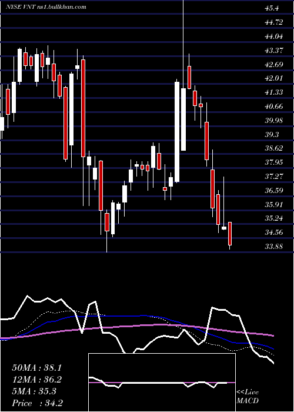Click the 39.98 price axis label
This screenshot has height=412, width=294.
point(274,121)
